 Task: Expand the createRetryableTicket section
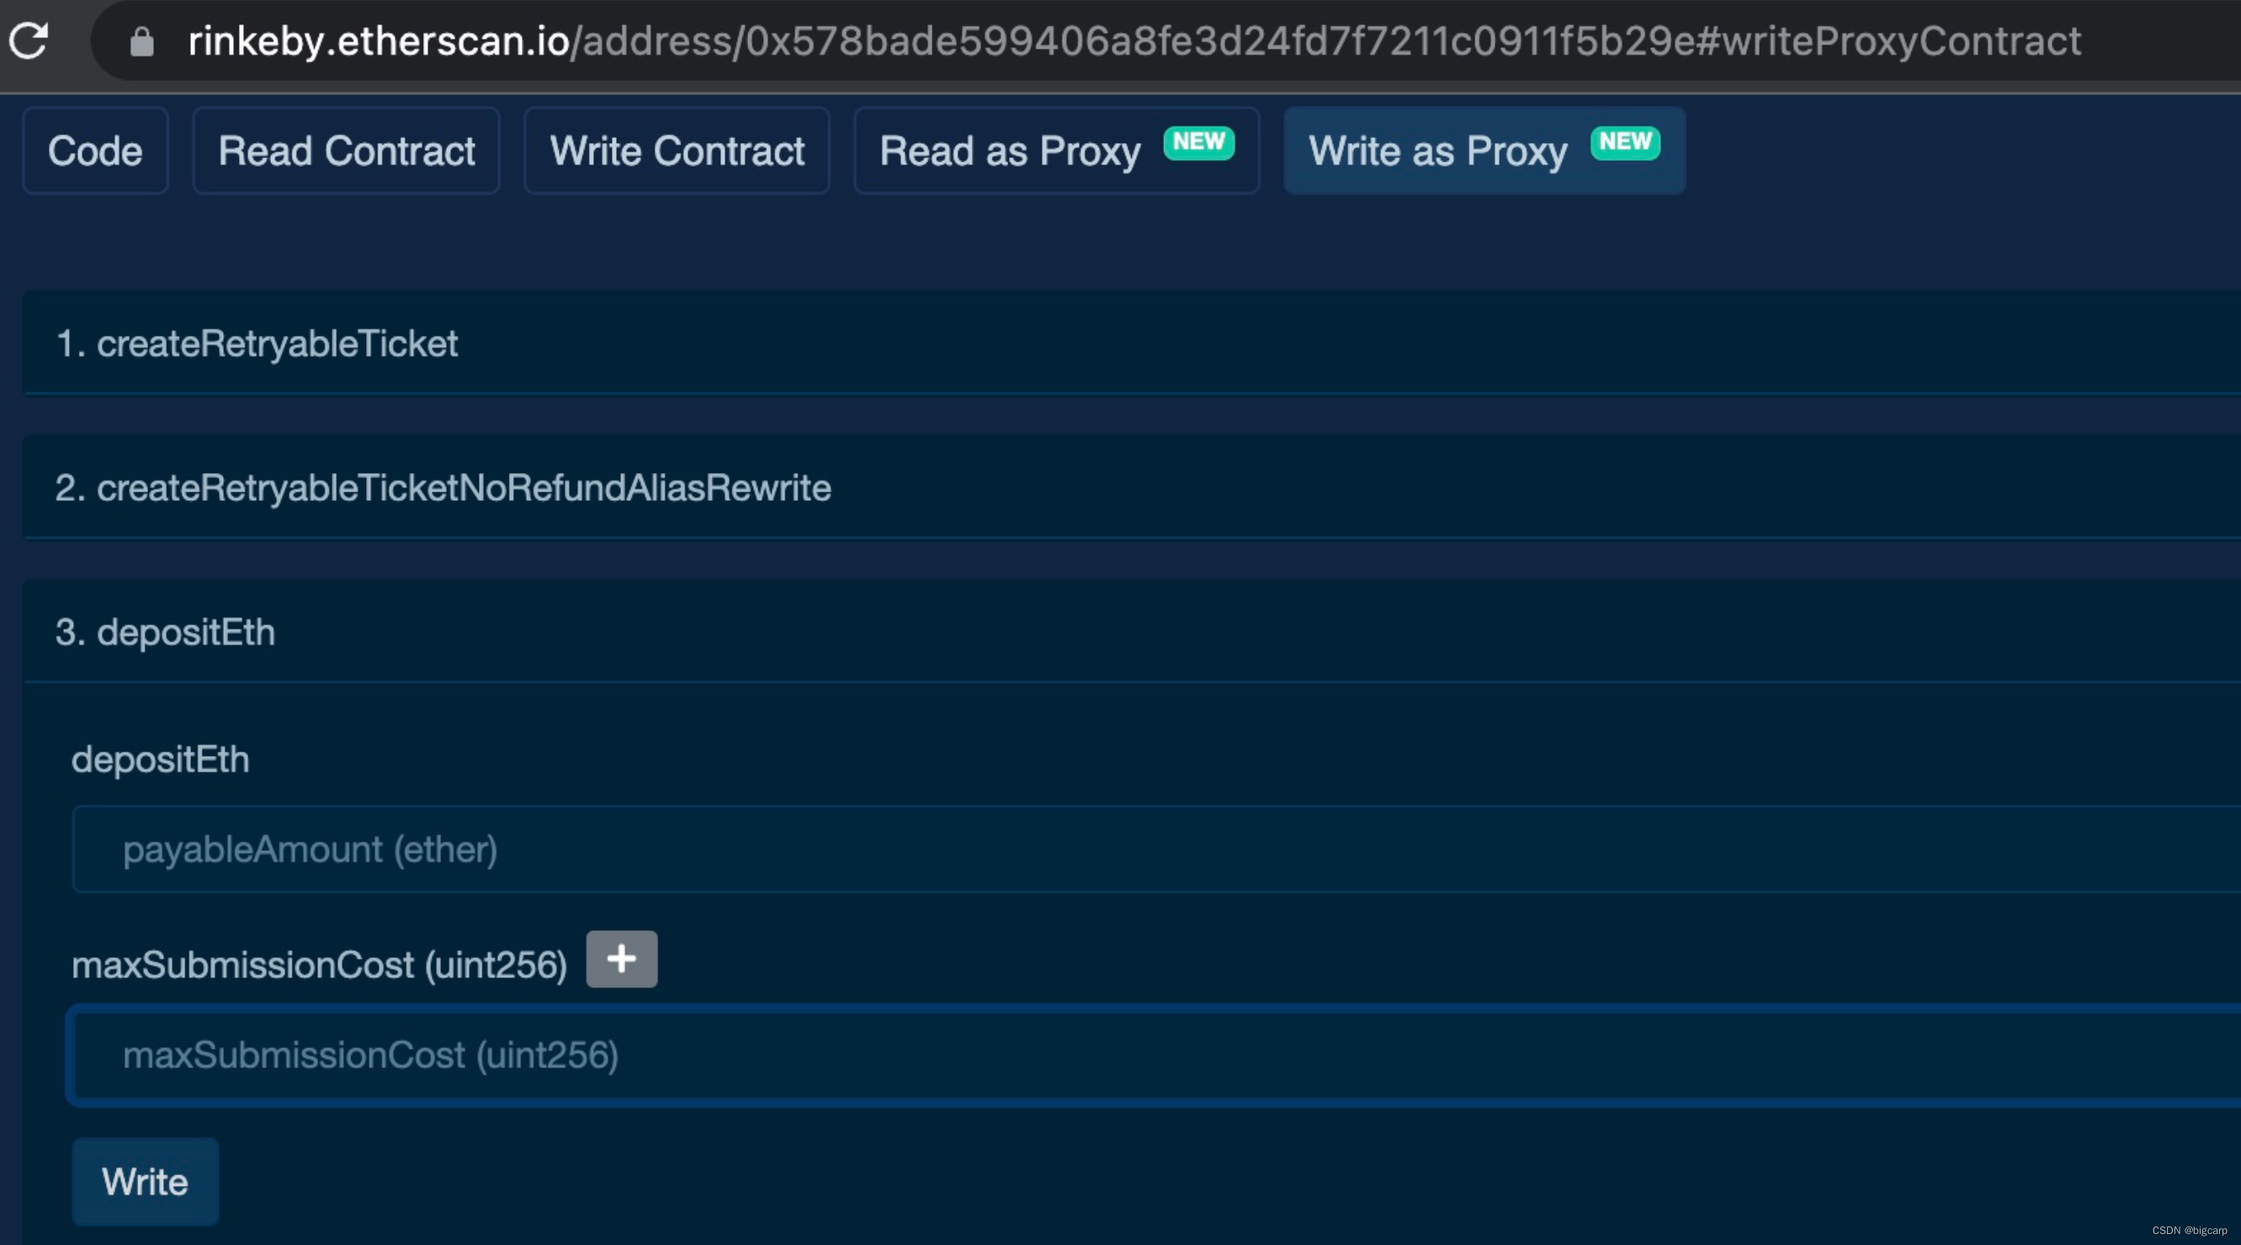coord(258,343)
